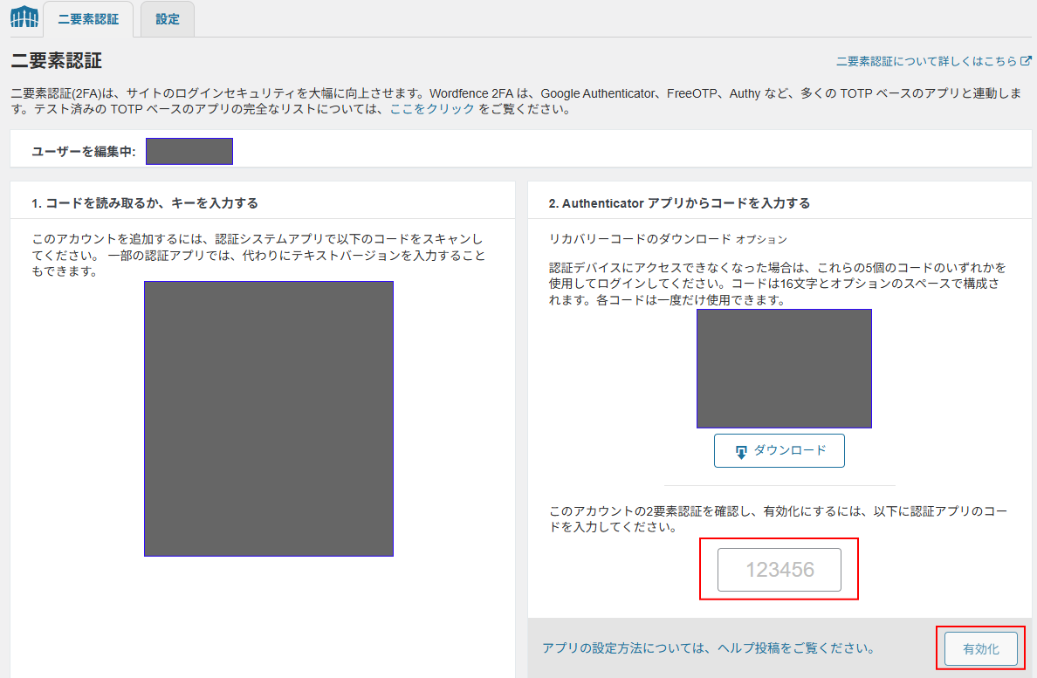The height and width of the screenshot is (678, 1037).
Task: Follow the ここをクリック link
Action: tap(432, 109)
